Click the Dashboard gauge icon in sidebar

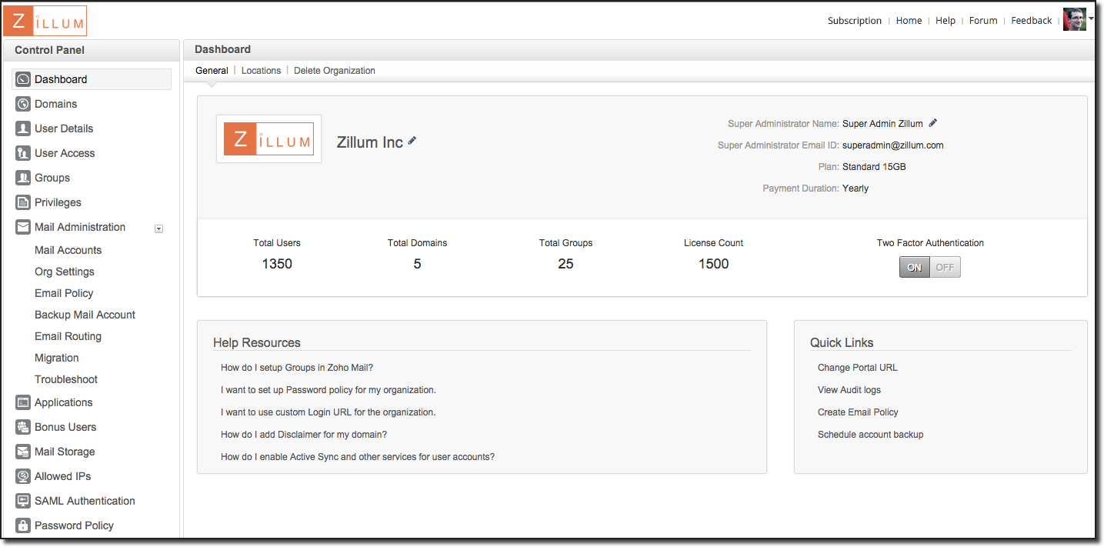tap(23, 79)
